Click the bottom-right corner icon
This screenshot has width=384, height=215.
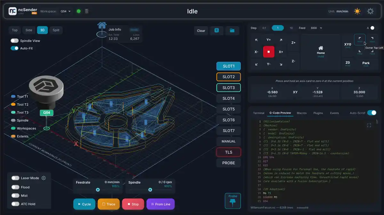[372, 52]
